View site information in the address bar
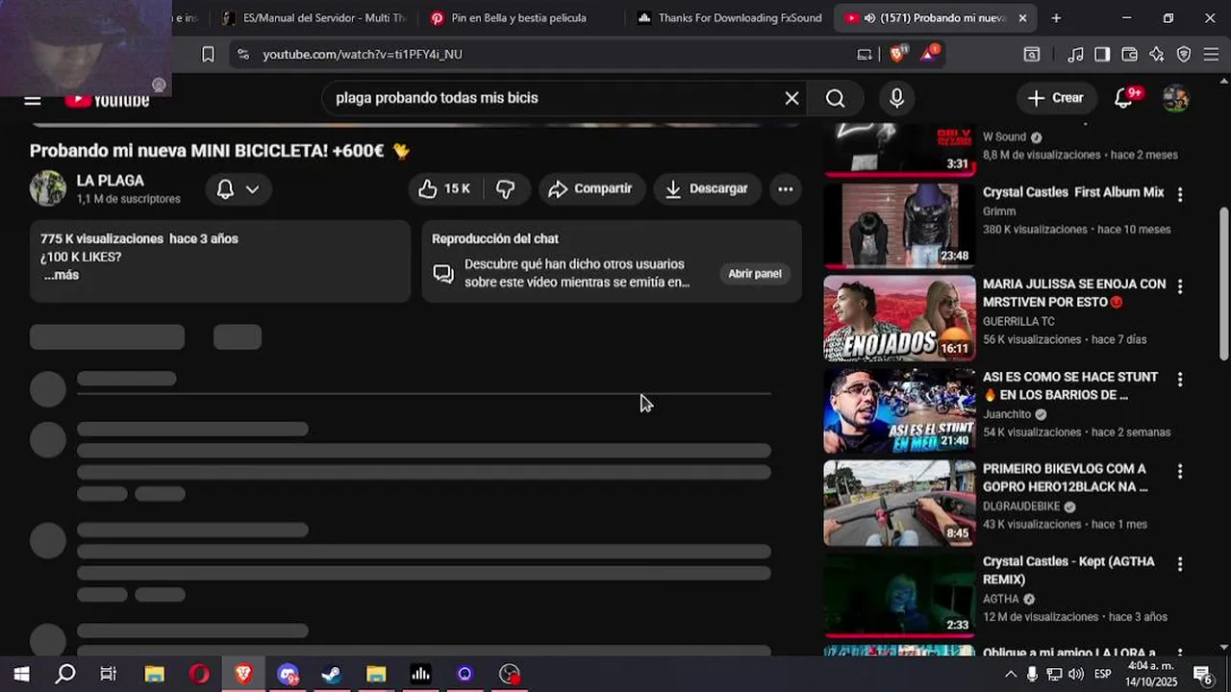The width and height of the screenshot is (1231, 692). (242, 55)
